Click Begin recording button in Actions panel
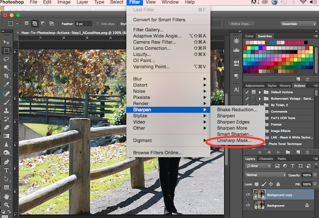 [x=269, y=152]
